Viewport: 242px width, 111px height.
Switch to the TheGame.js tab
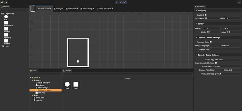point(88,9)
